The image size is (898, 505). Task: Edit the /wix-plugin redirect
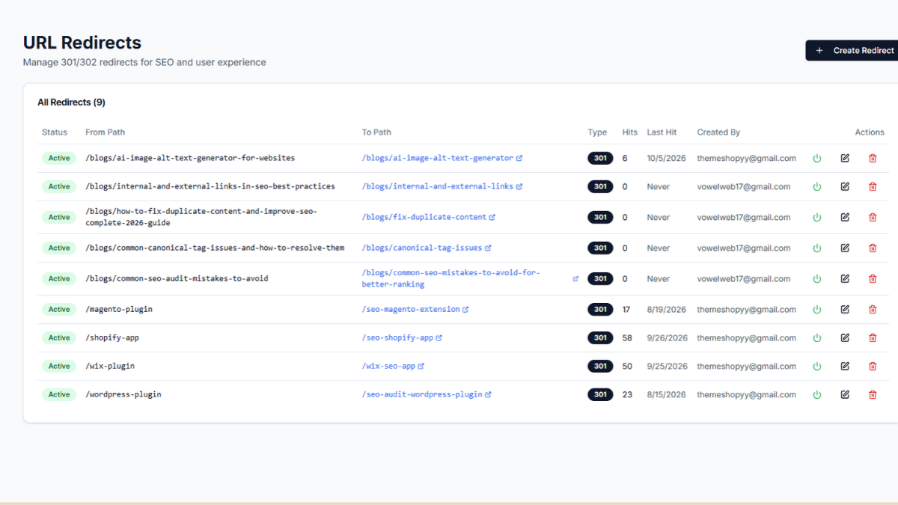point(845,366)
